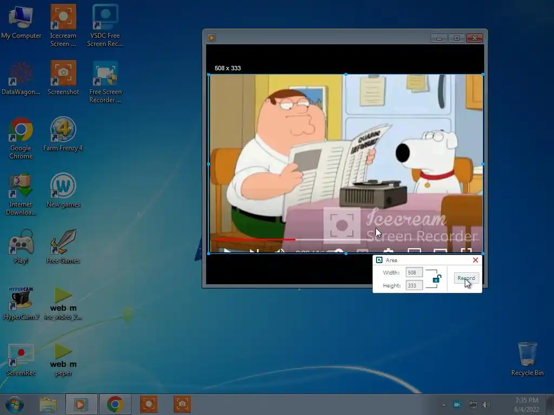Launch ScreenRec desktop shortcut
Image resolution: width=554 pixels, height=415 pixels.
click(x=21, y=359)
